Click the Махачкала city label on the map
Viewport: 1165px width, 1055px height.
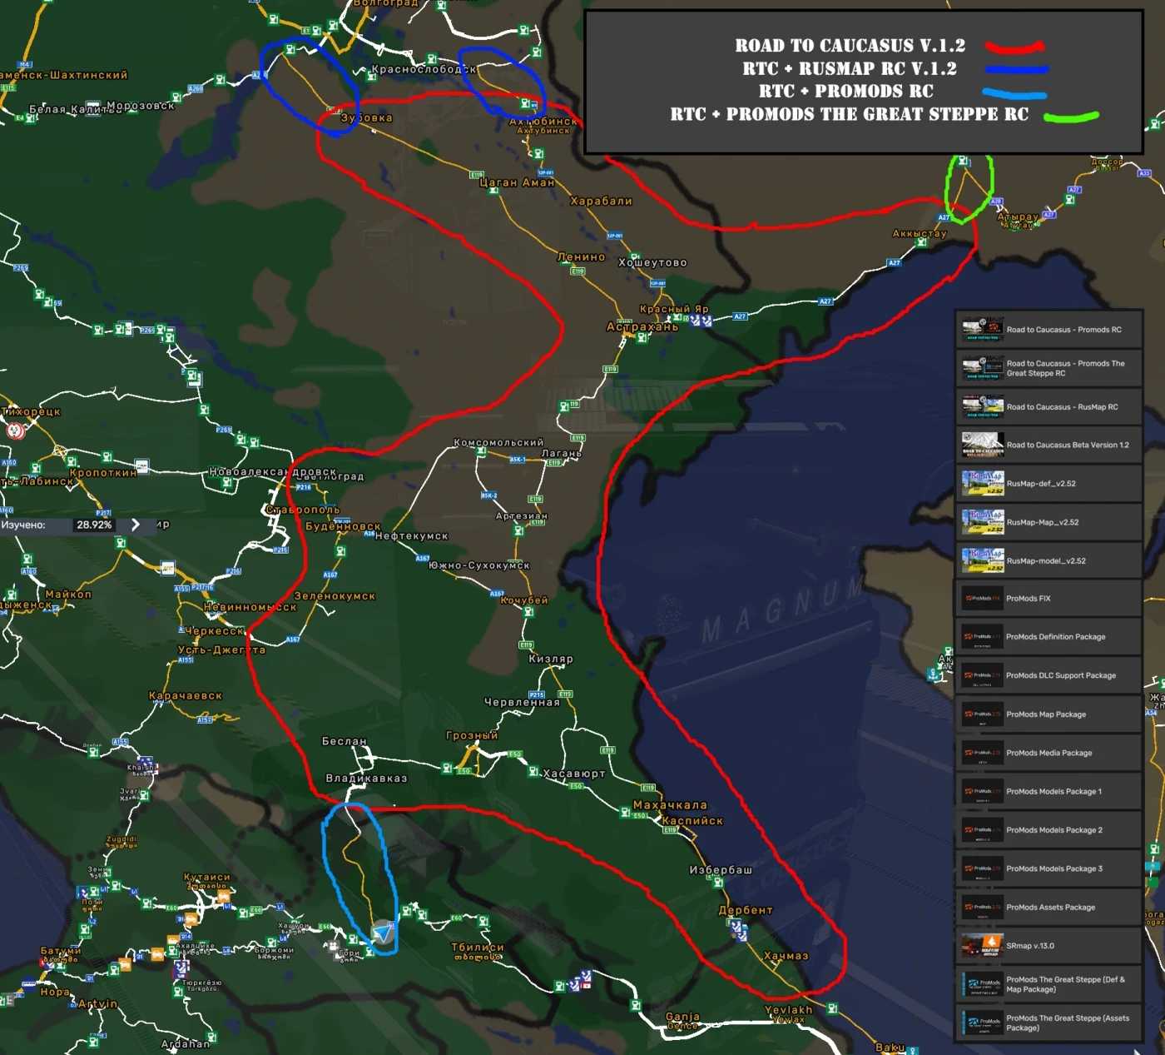click(670, 805)
